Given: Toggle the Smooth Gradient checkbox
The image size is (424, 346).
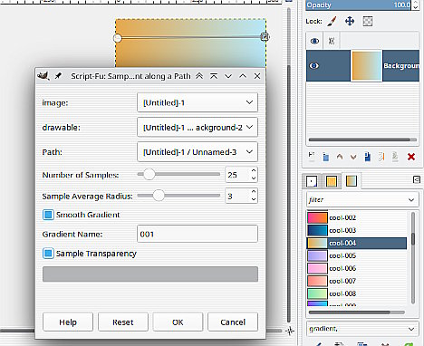Looking at the screenshot, I should pos(48,215).
